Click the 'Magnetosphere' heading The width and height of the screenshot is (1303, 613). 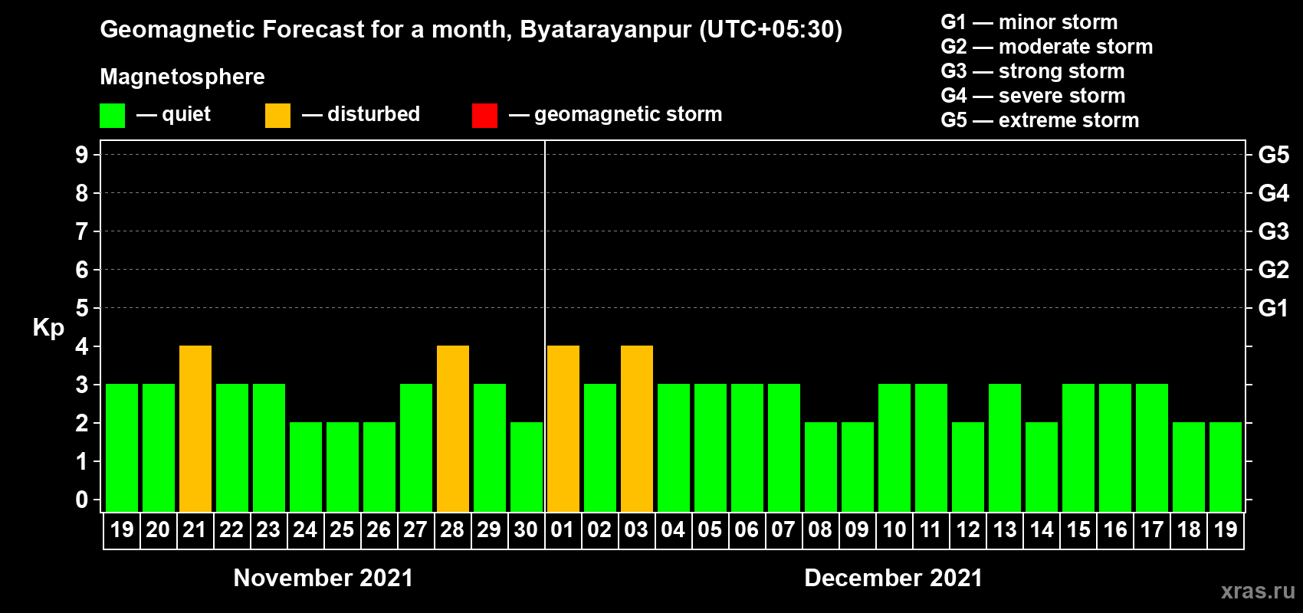(182, 77)
